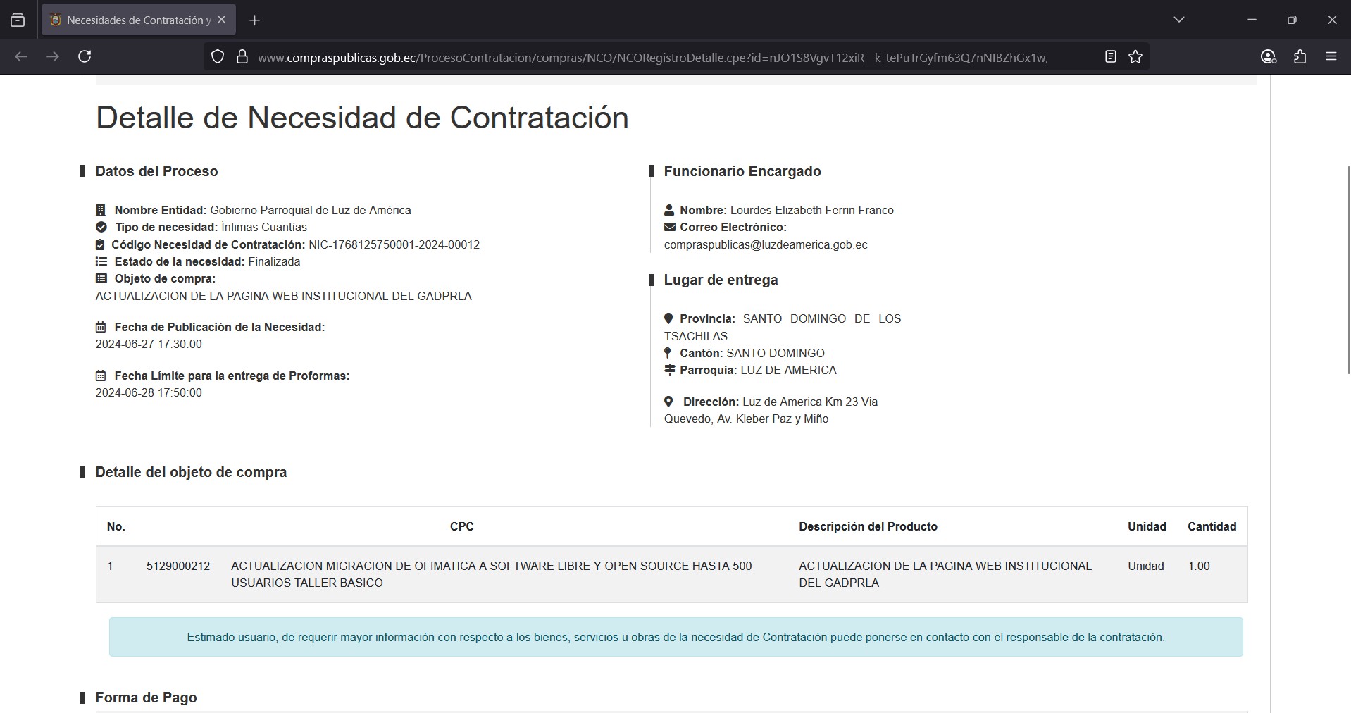Click calendar icon beside Fecha Límite
Image resolution: width=1351 pixels, height=713 pixels.
[101, 376]
